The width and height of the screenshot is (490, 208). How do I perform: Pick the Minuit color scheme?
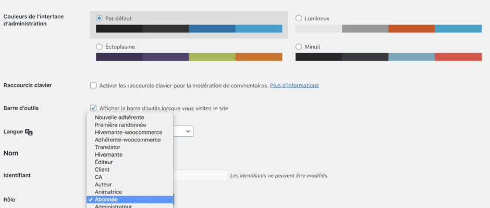[x=299, y=47]
